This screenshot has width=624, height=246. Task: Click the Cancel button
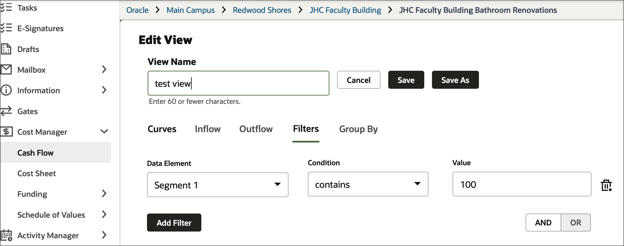[x=359, y=80]
